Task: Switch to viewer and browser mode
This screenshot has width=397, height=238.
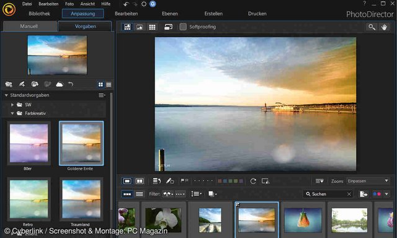Action: (x=127, y=27)
